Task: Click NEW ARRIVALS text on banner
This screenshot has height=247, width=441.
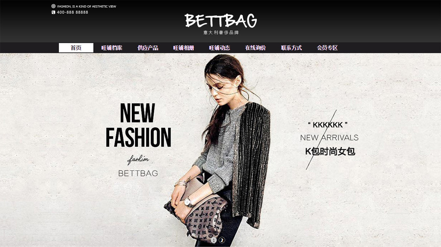Action: pos(329,138)
